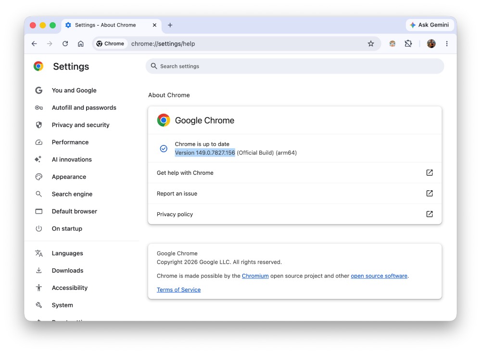
Task: Click the up-to-date checkmark icon
Action: tap(164, 149)
